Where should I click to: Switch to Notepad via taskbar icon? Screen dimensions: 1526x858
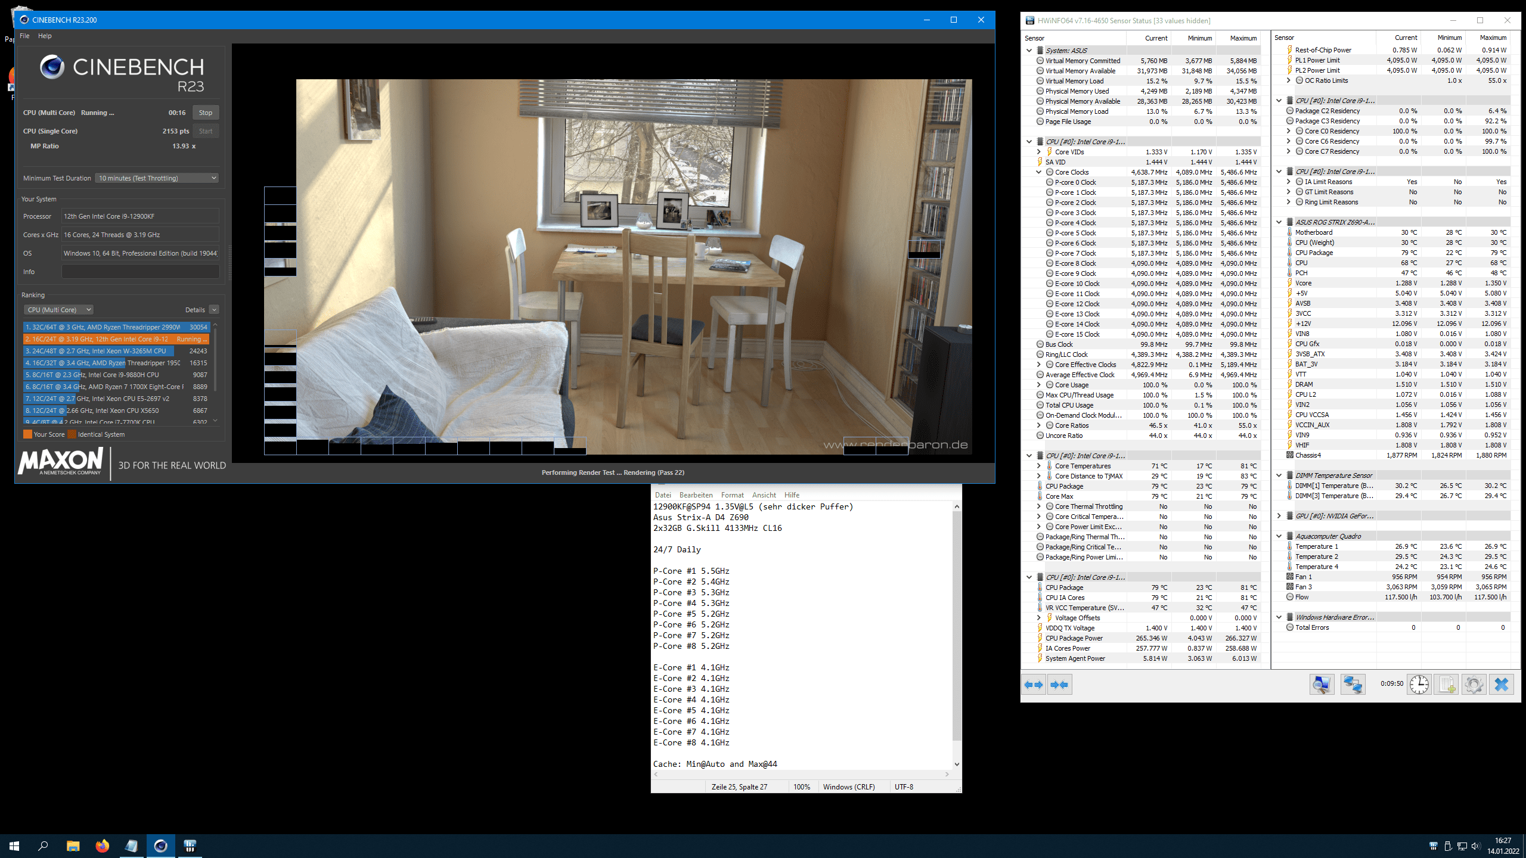tap(131, 845)
